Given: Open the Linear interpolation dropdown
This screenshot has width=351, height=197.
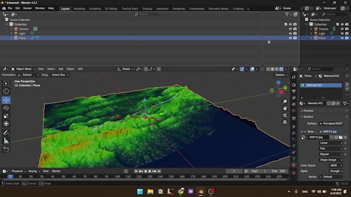Looking at the screenshot, I should tap(331, 143).
